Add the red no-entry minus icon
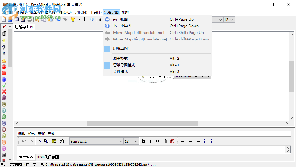 click(x=4, y=73)
